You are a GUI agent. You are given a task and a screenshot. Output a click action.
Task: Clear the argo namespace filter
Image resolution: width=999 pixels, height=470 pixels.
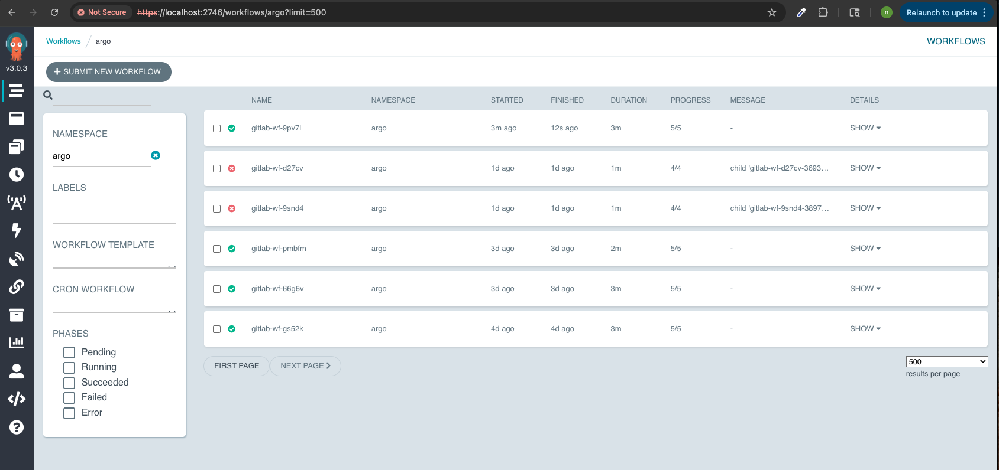point(156,155)
